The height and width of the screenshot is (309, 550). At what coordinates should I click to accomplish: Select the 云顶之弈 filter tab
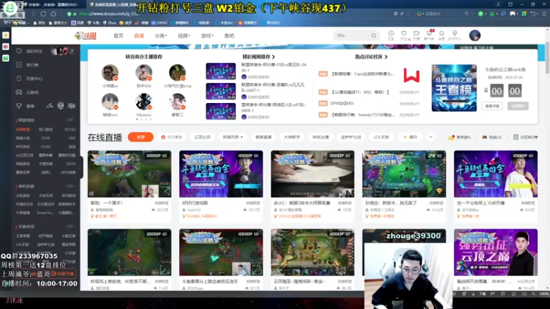202,137
